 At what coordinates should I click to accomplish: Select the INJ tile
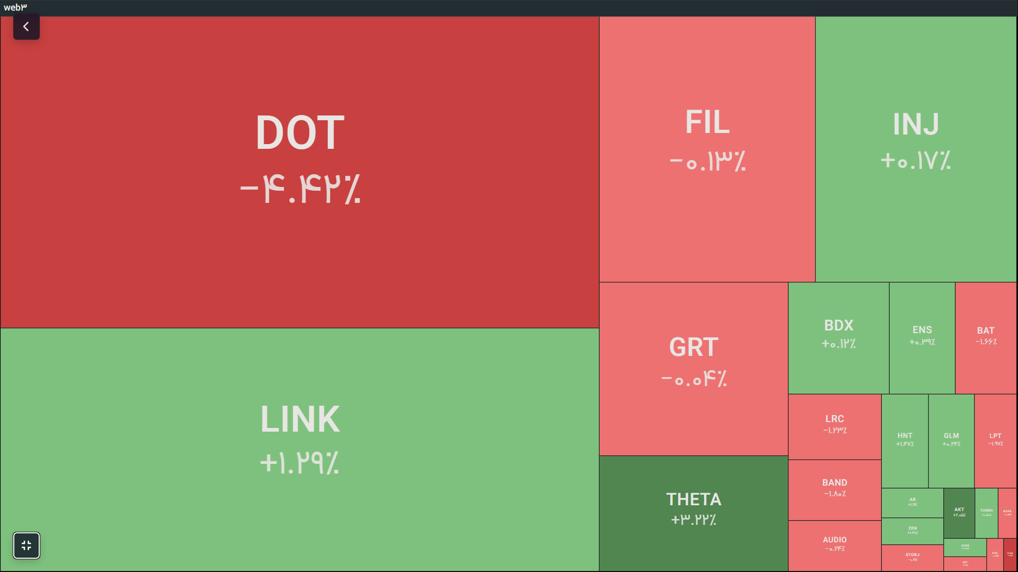[x=916, y=149]
